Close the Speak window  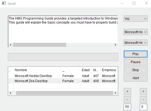(146, 3)
